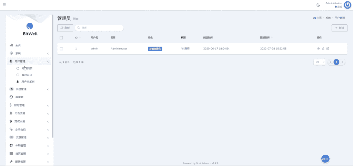Viewport: 353px width, 166px height.
Task: Expand the 代理管理 chevron
Action: (x=48, y=89)
